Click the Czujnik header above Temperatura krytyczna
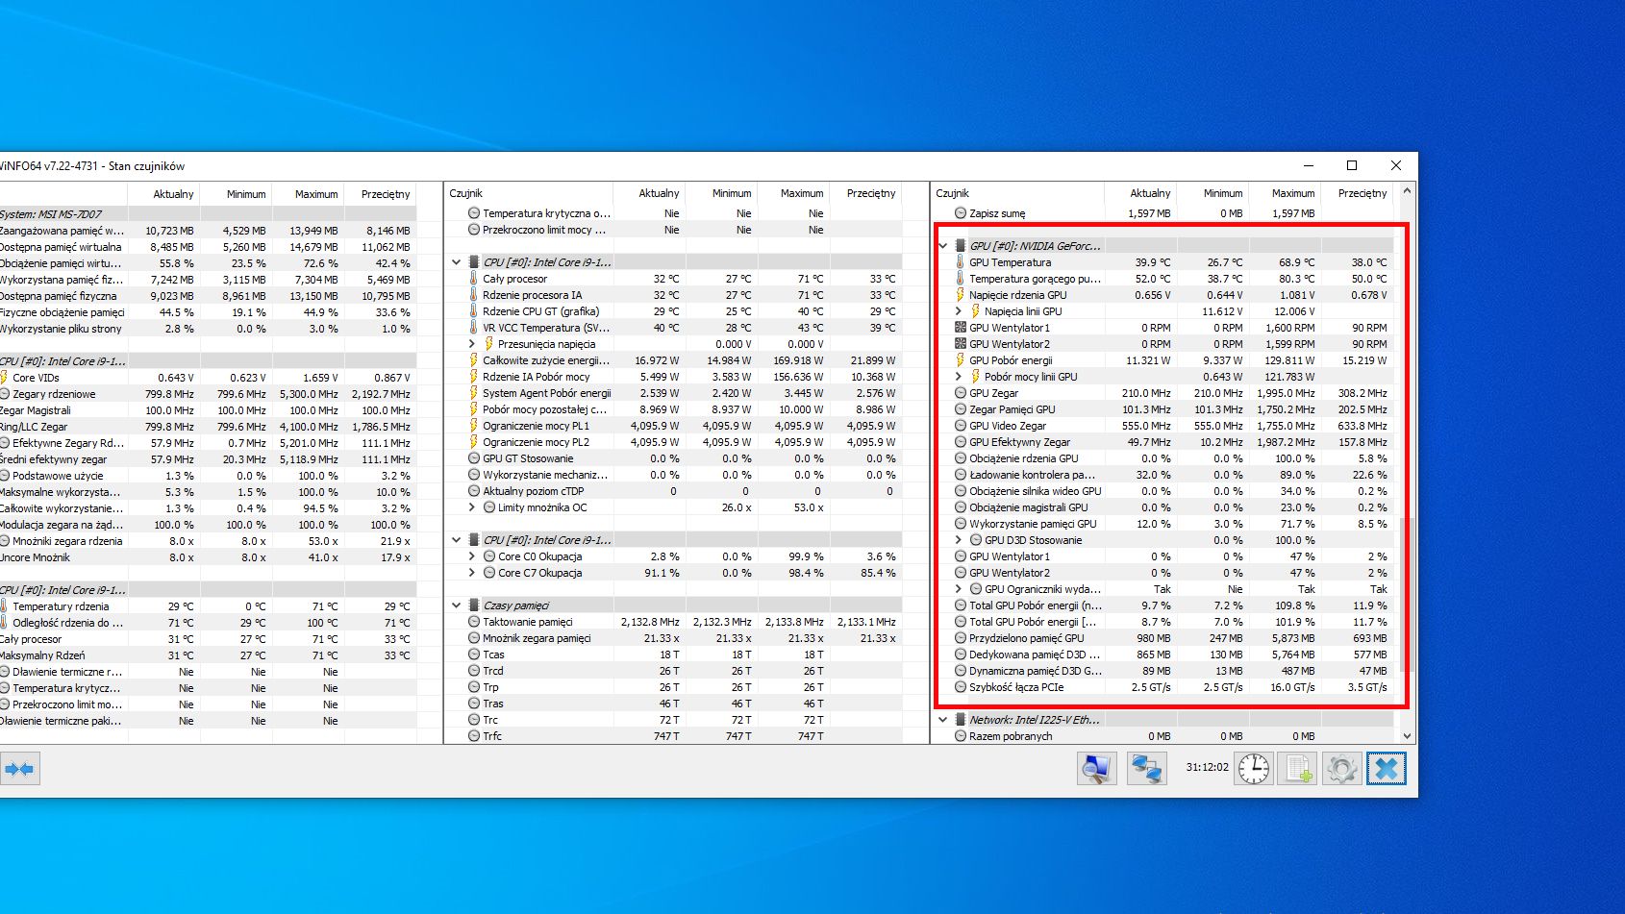This screenshot has width=1625, height=914. (x=529, y=193)
